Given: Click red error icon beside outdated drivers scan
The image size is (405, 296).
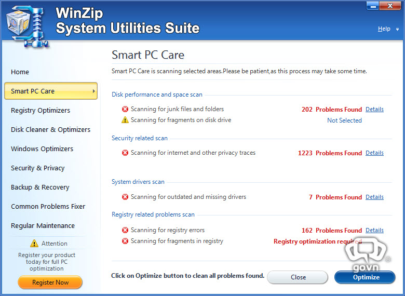Looking at the screenshot, I should point(125,197).
